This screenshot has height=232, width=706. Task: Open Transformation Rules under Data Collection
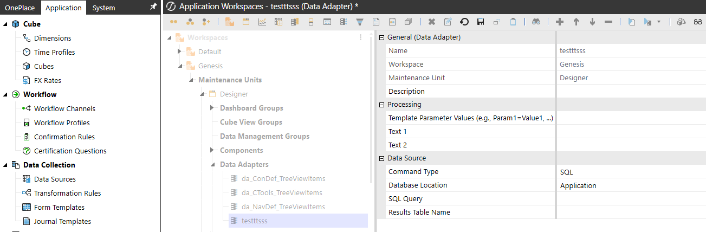coord(67,193)
